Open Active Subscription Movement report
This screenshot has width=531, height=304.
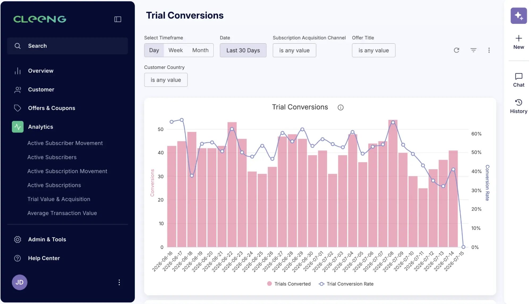click(x=67, y=171)
